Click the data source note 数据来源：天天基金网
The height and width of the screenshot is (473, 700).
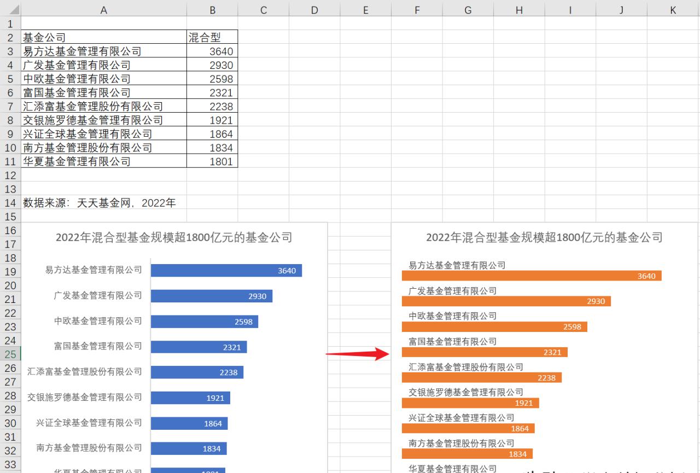(100, 203)
